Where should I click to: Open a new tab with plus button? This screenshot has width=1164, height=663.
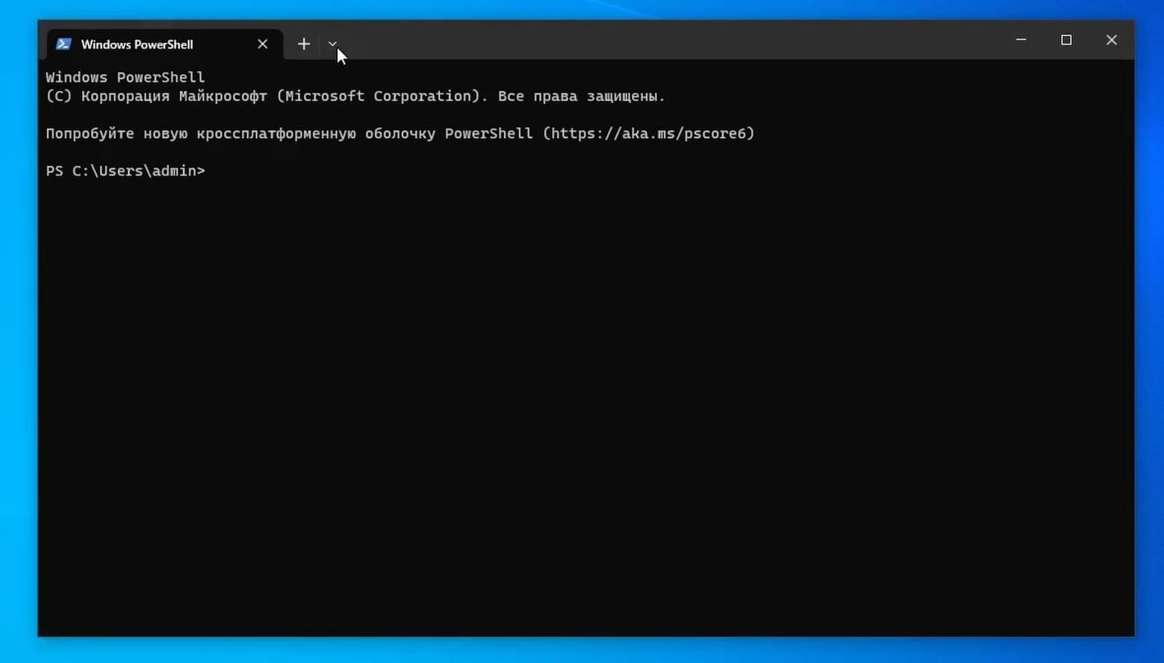[304, 44]
